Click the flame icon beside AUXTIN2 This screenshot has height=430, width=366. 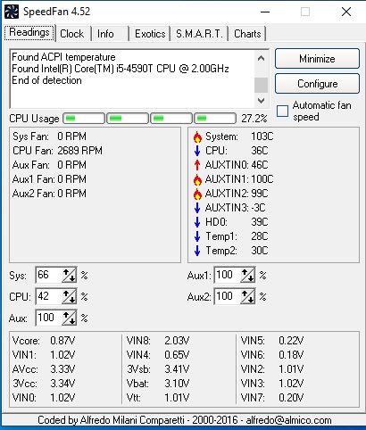(197, 194)
